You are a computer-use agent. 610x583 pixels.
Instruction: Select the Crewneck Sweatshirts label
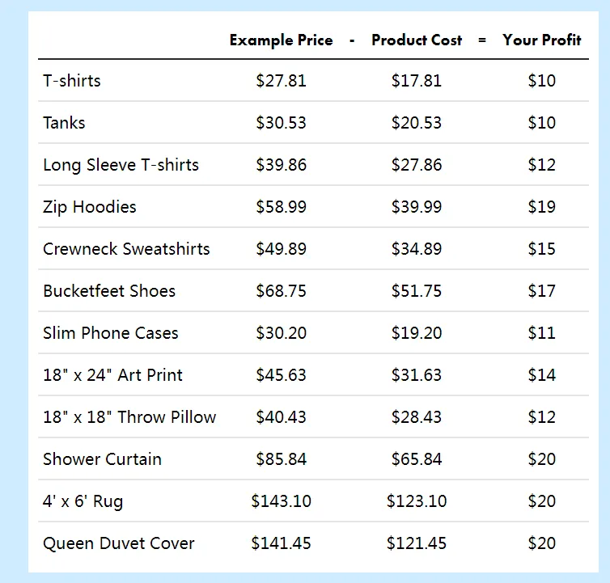pos(126,249)
